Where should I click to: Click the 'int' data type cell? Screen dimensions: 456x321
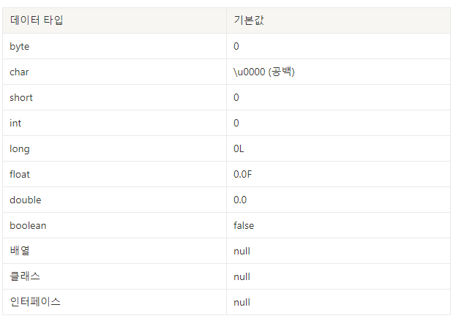click(115, 123)
